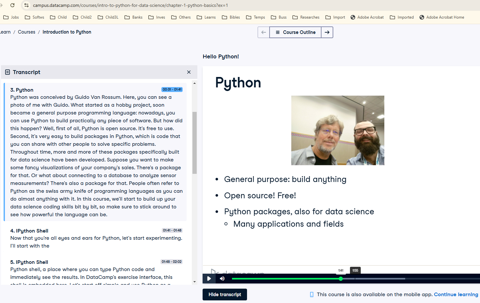
Task: Select transcript section 5. IPython Shell
Action: click(29, 262)
